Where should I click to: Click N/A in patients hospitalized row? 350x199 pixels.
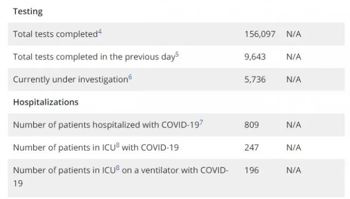pyautogui.click(x=294, y=125)
